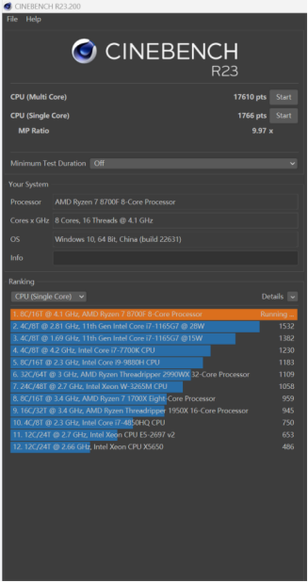Select the Core i7-1165G7 @ 28W ranking row
Image resolution: width=308 pixels, height=582 pixels.
(153, 326)
